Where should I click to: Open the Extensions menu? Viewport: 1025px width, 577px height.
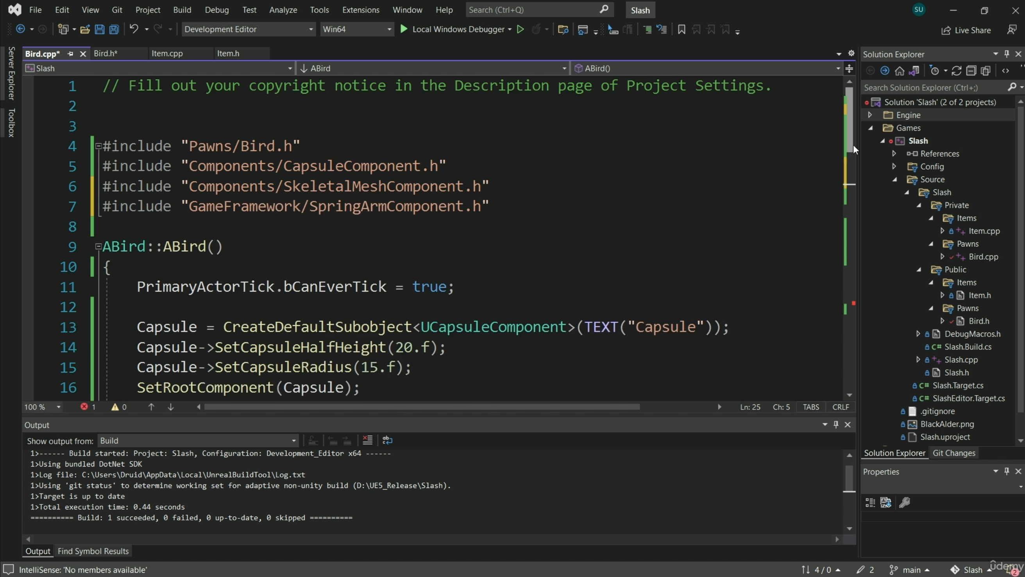pyautogui.click(x=361, y=10)
